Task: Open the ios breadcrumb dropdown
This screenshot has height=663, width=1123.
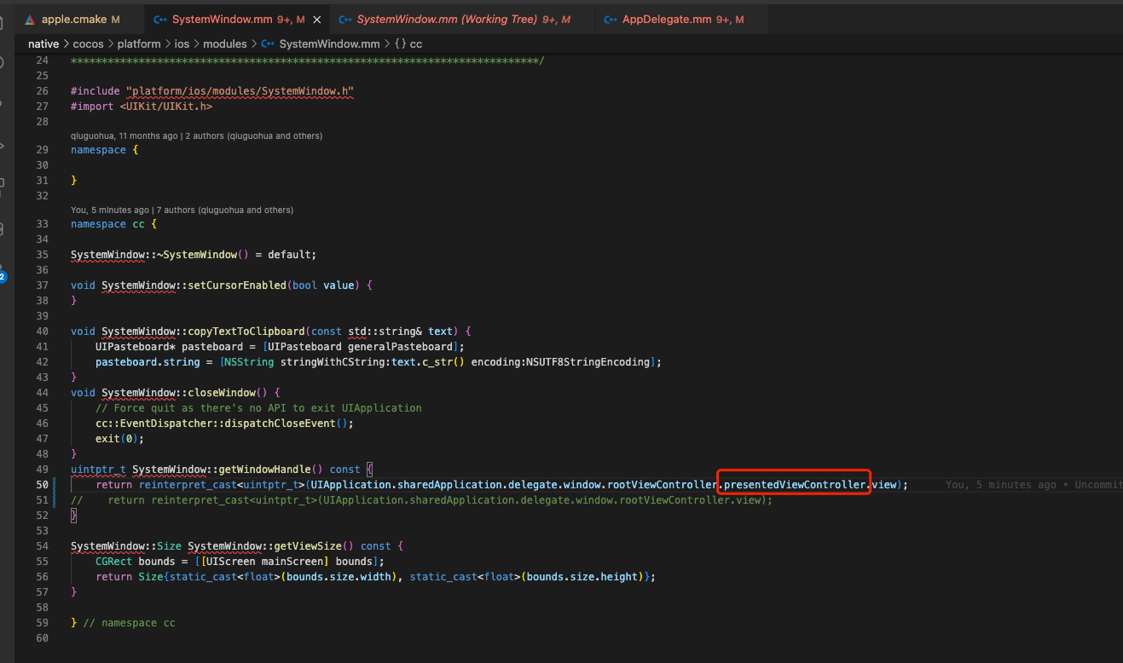Action: 182,43
